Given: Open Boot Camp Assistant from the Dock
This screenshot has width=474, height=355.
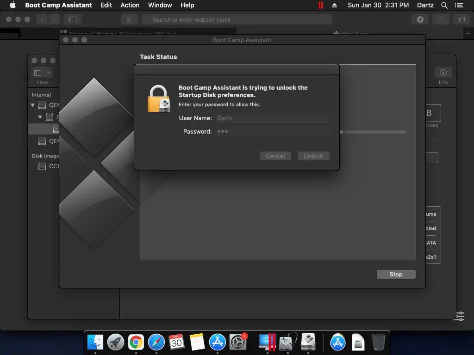Looking at the screenshot, I should pyautogui.click(x=308, y=342).
